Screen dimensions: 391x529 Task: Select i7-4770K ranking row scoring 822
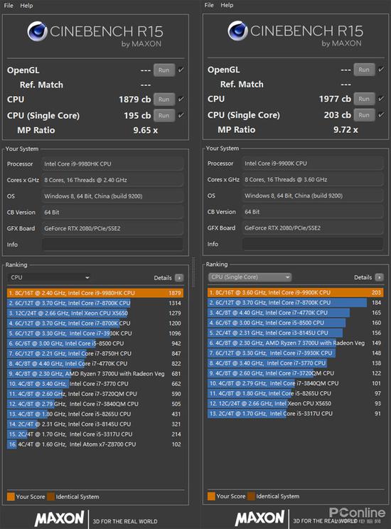click(x=95, y=364)
